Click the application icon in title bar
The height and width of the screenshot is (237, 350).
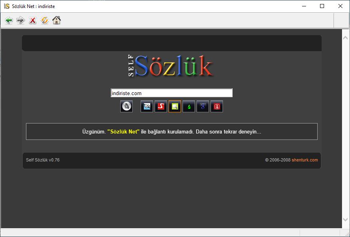click(x=7, y=6)
